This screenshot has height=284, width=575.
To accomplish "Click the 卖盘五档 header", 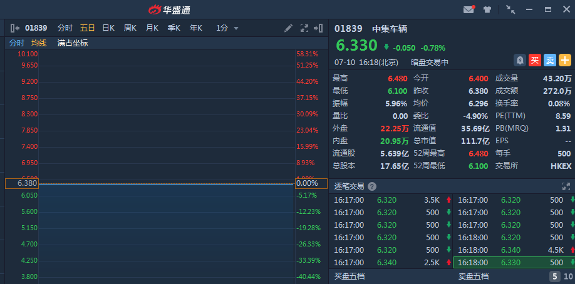I will (x=474, y=276).
